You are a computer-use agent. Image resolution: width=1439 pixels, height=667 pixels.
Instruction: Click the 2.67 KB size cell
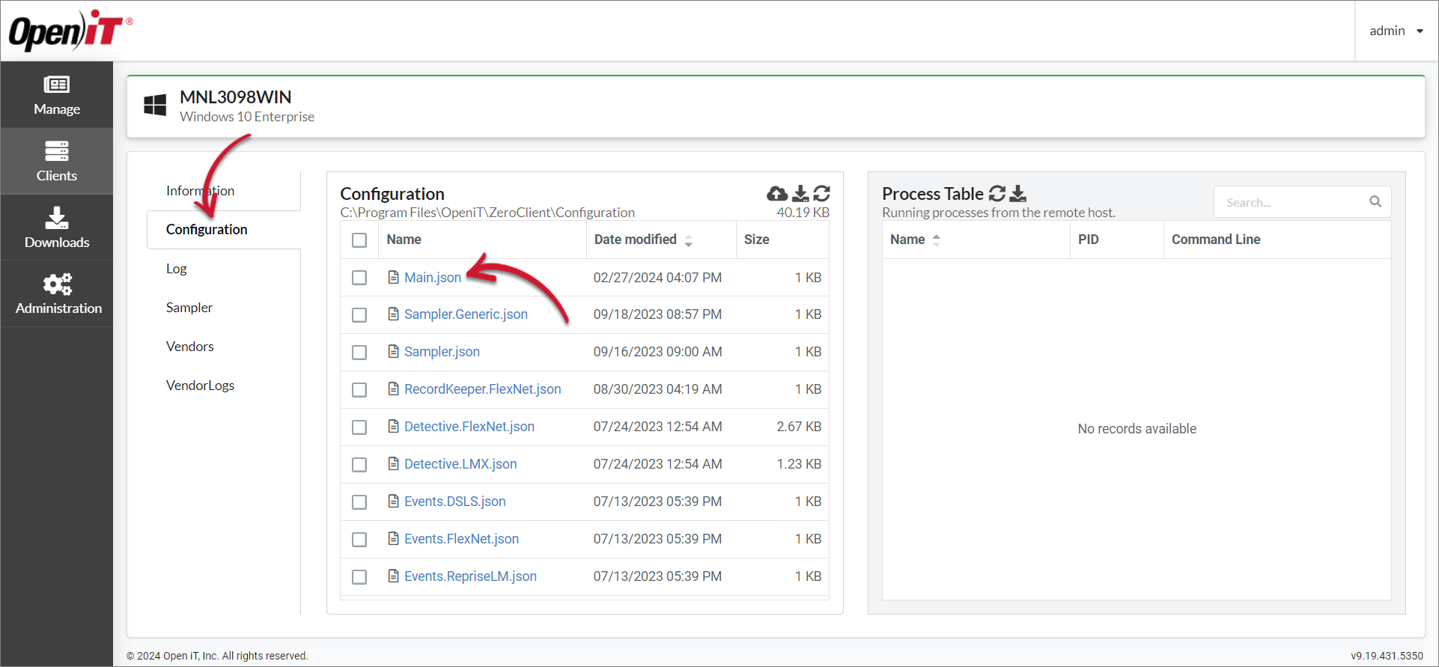799,427
